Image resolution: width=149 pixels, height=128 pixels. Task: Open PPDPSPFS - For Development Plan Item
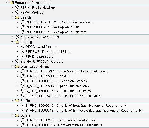pos(56,32)
